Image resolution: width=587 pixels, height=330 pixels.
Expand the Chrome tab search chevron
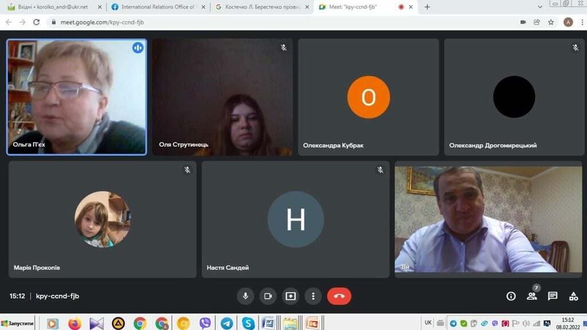[x=540, y=7]
